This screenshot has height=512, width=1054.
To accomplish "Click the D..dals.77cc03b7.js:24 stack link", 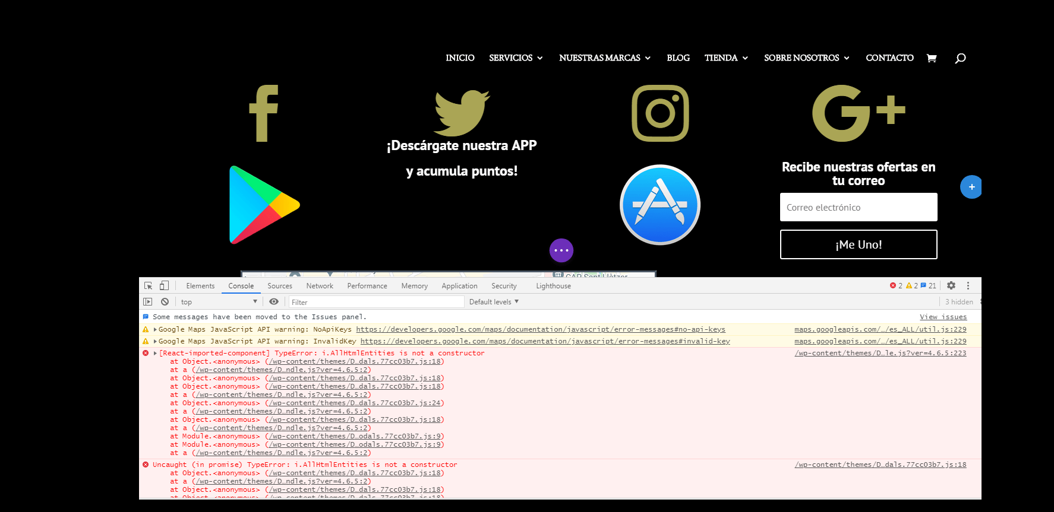I will [x=355, y=403].
